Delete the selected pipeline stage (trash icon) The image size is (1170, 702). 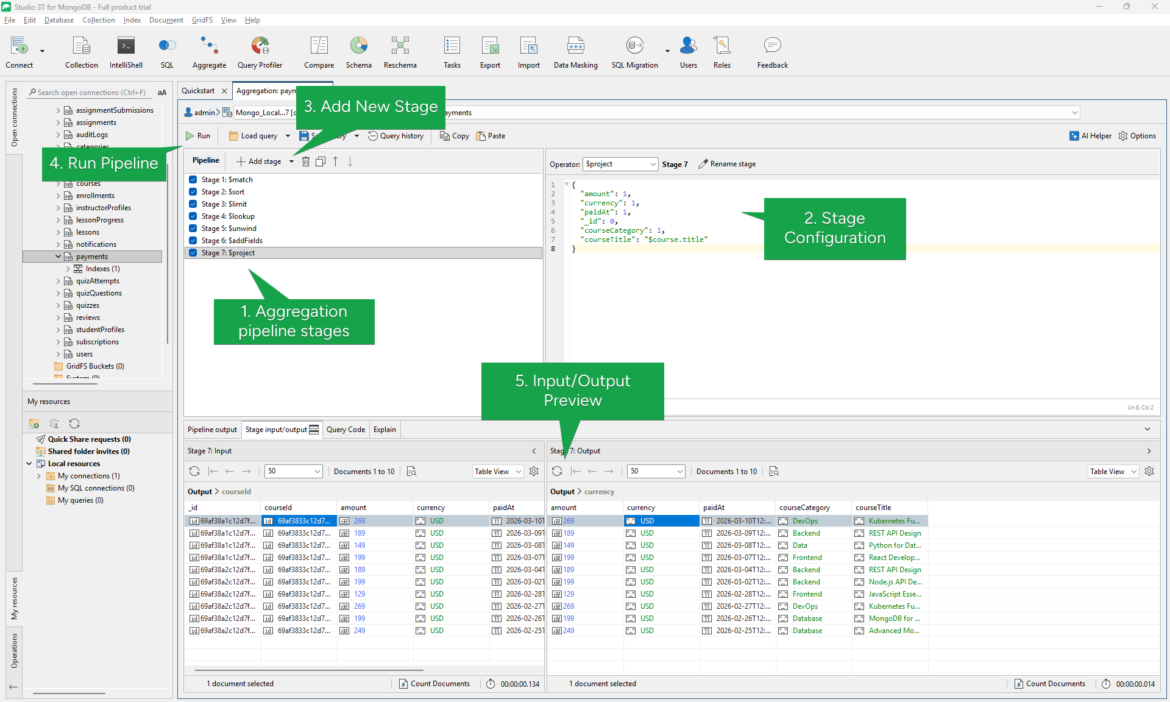tap(306, 161)
